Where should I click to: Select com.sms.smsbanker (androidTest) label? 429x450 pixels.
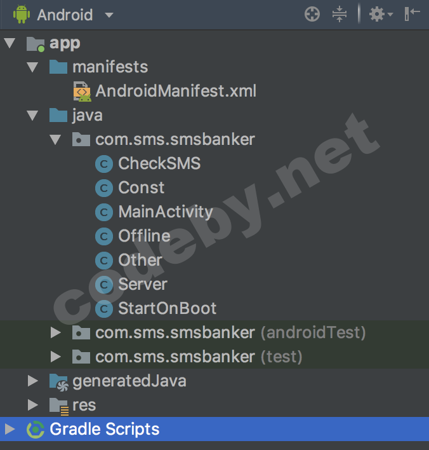click(231, 332)
